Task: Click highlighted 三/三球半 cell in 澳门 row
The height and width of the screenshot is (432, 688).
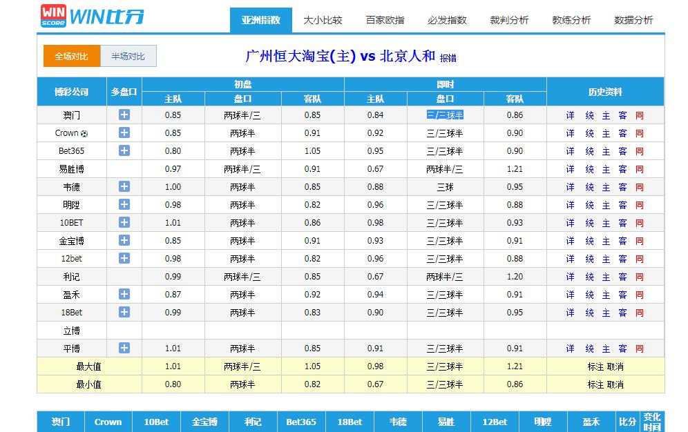Action: 445,115
